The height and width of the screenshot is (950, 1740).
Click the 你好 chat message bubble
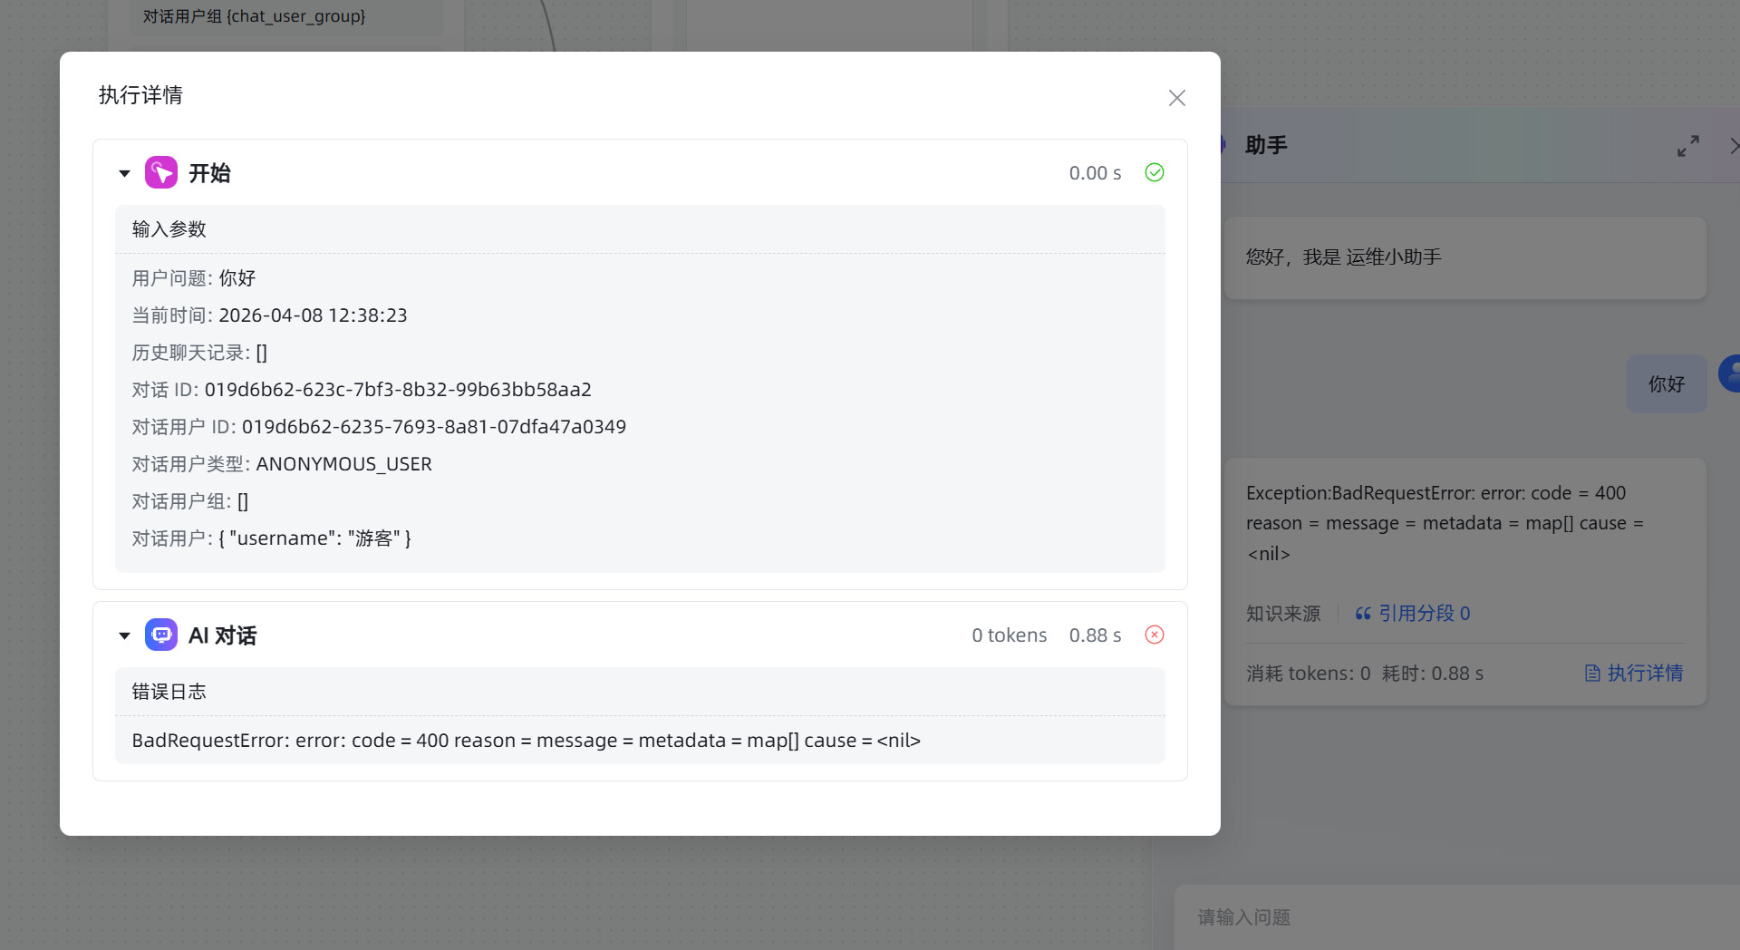pos(1666,384)
